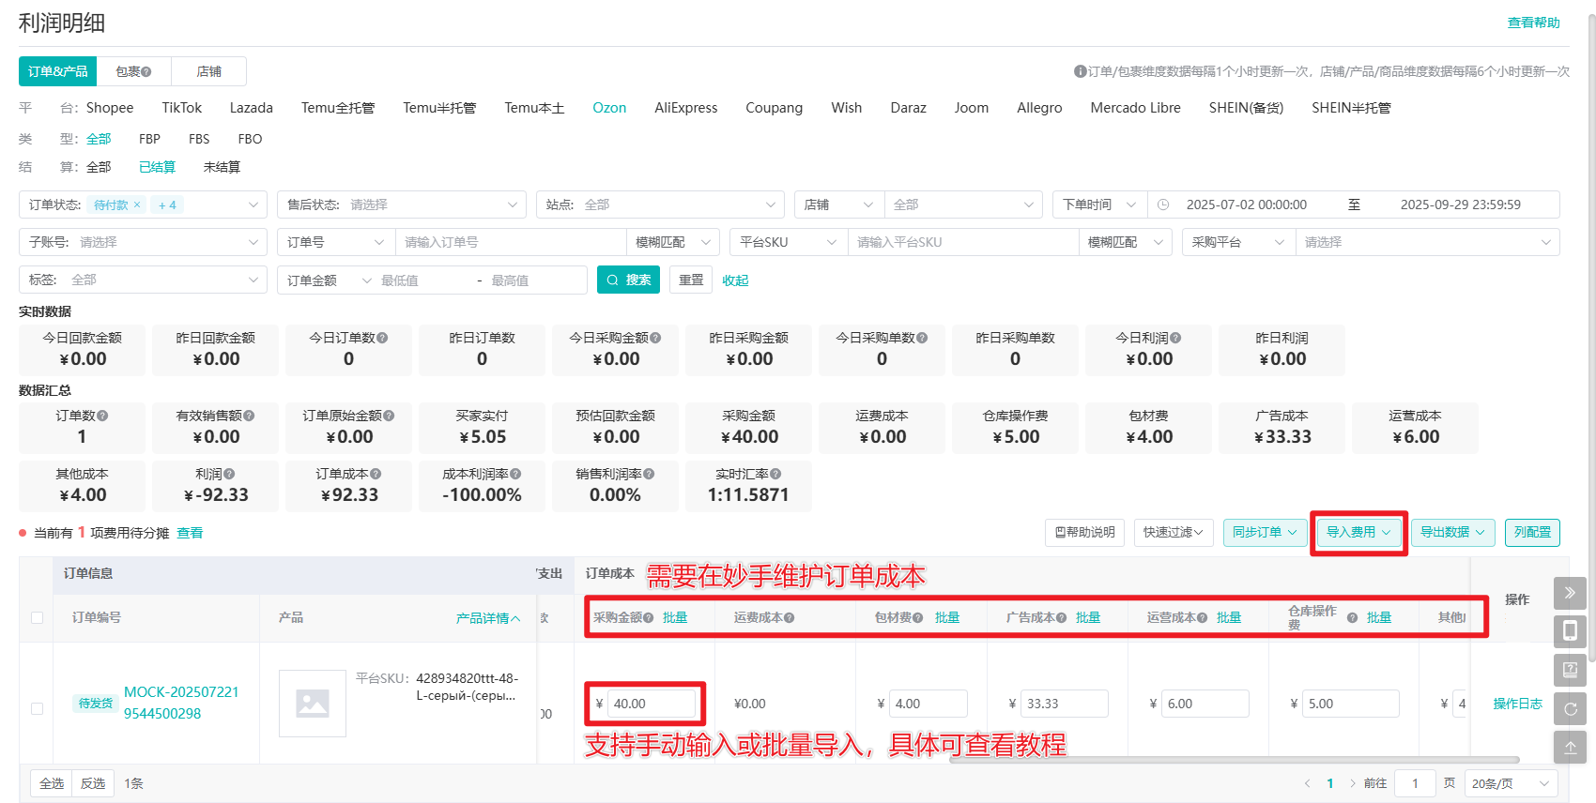Click the expand double-arrow icon in side toolbar
Screen dimensions: 1596x803
pos(1570,593)
